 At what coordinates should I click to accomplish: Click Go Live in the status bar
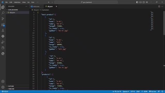[x=152, y=91]
